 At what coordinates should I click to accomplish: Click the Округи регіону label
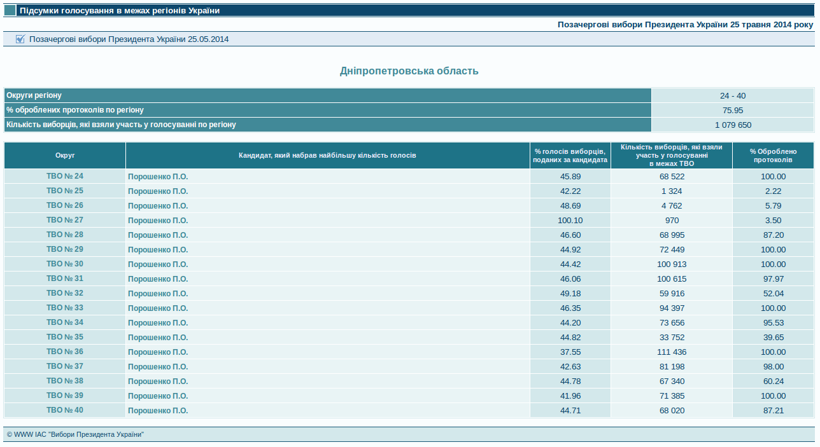[x=34, y=95]
